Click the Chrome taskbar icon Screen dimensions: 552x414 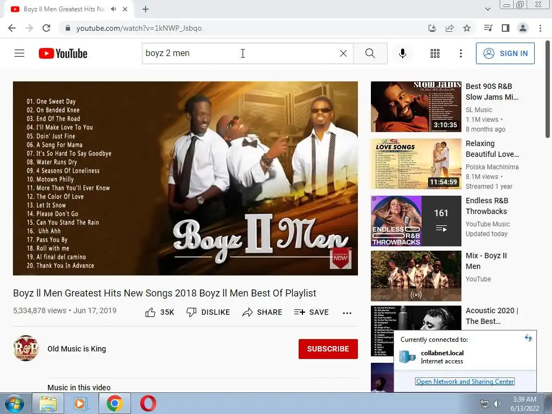(114, 403)
